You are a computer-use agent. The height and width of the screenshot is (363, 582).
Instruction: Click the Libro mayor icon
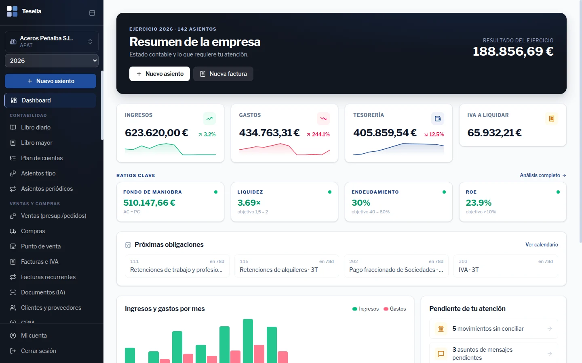click(13, 143)
